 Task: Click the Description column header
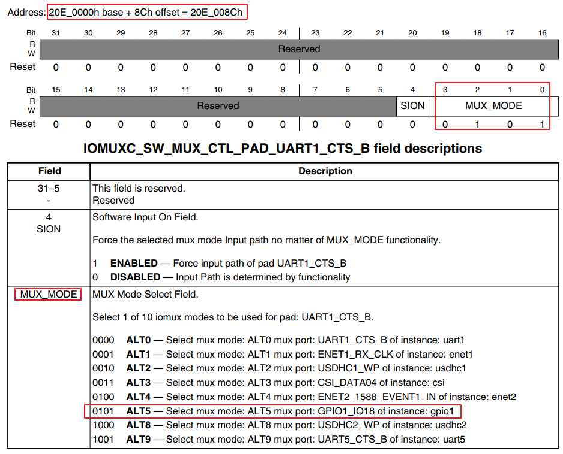click(x=325, y=171)
